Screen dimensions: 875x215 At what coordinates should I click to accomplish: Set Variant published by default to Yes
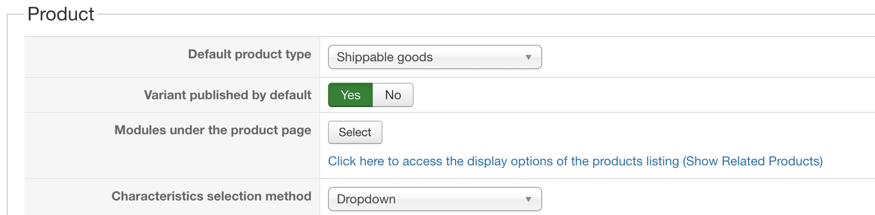(350, 95)
